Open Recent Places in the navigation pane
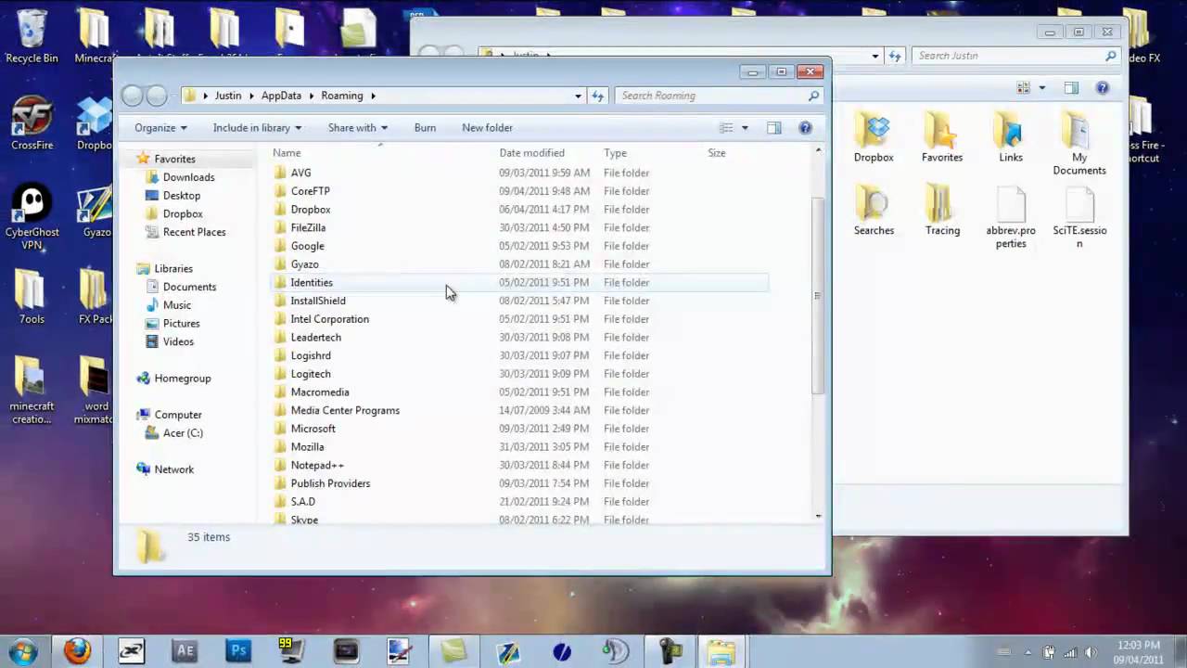The width and height of the screenshot is (1187, 668). click(x=194, y=232)
